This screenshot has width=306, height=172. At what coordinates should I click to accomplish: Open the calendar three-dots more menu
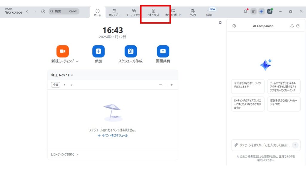coord(161,85)
